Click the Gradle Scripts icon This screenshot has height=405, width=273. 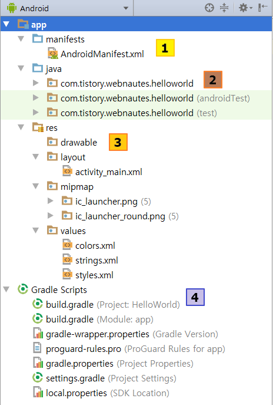(23, 289)
